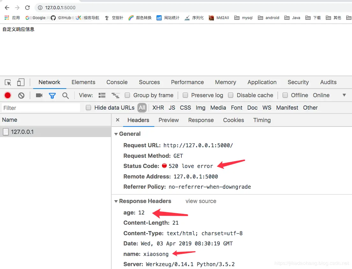Filter requests by XHR type
Image resolution: width=352 pixels, height=269 pixels.
158,108
